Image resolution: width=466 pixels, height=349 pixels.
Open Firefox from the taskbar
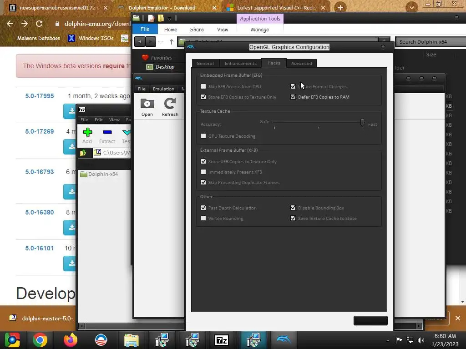pyautogui.click(x=71, y=340)
